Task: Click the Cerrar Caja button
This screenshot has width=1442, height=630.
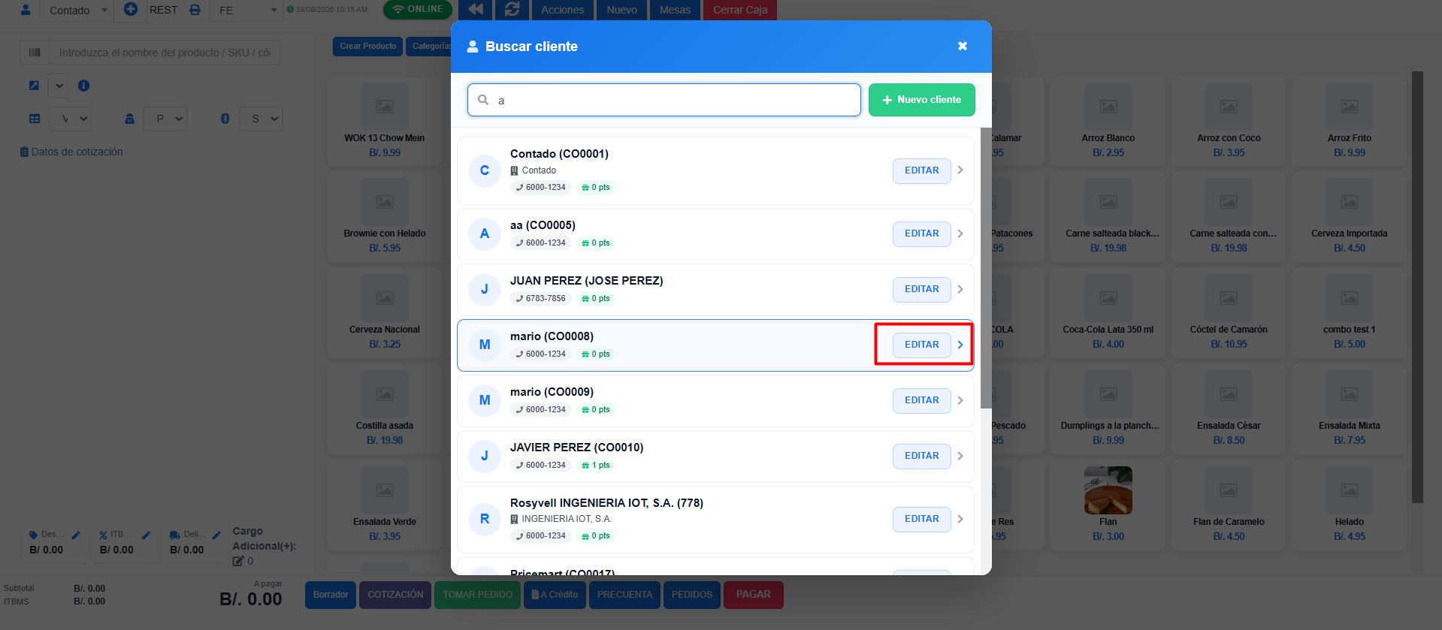Action: (740, 10)
